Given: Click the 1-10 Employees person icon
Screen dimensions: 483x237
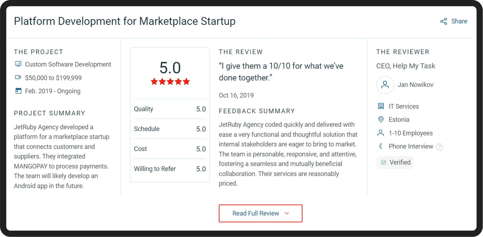Looking at the screenshot, I should point(381,133).
